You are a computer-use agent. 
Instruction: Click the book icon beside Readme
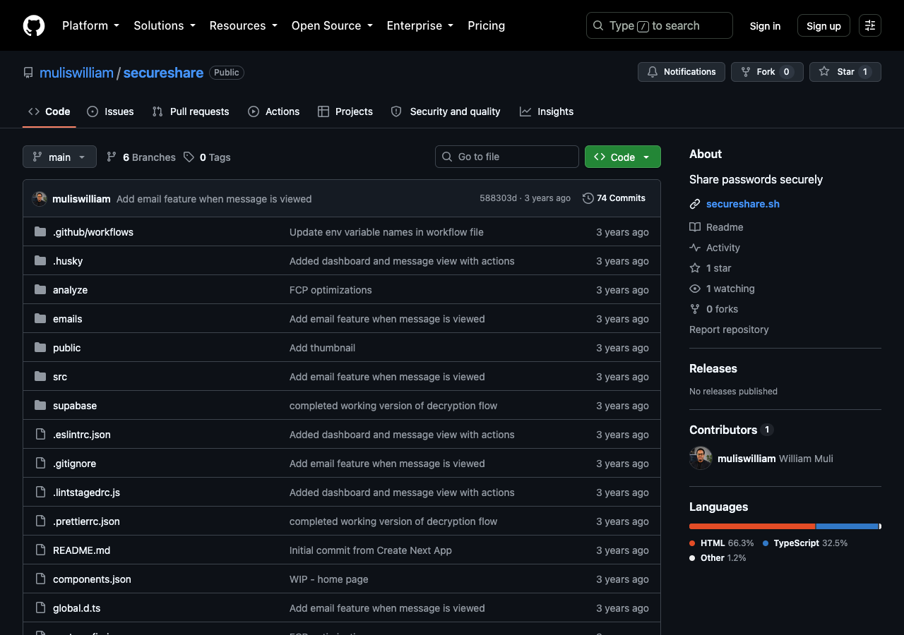point(695,227)
